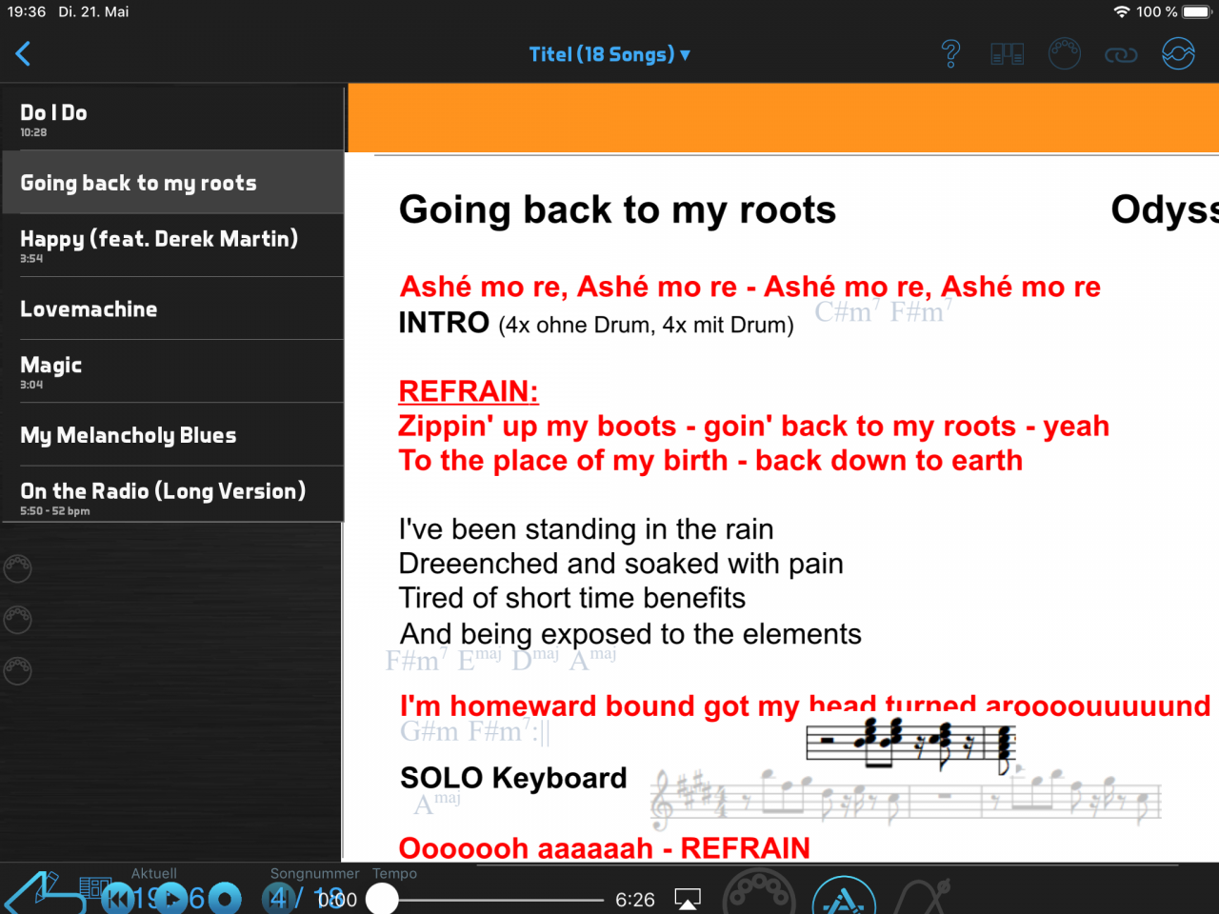
Task: Tap the song title heading in sheet
Action: (x=617, y=209)
